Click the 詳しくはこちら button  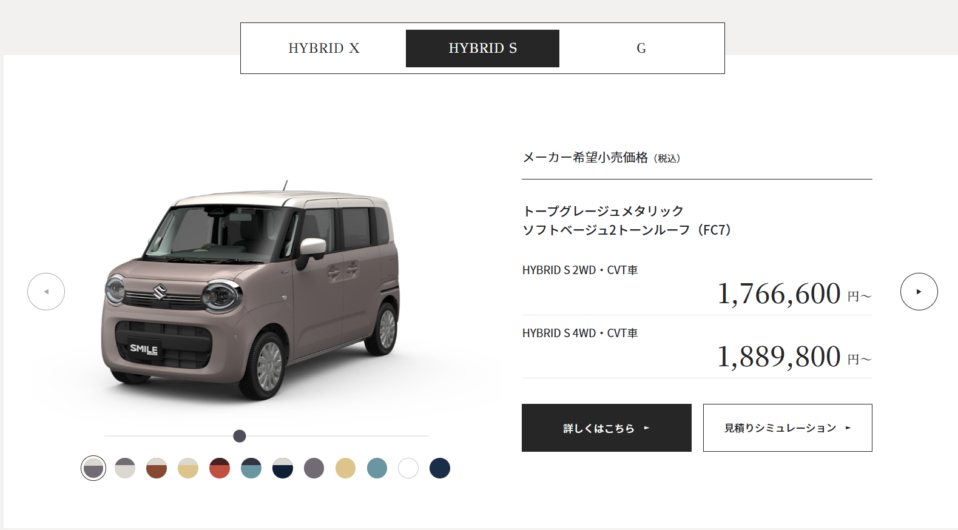click(607, 428)
